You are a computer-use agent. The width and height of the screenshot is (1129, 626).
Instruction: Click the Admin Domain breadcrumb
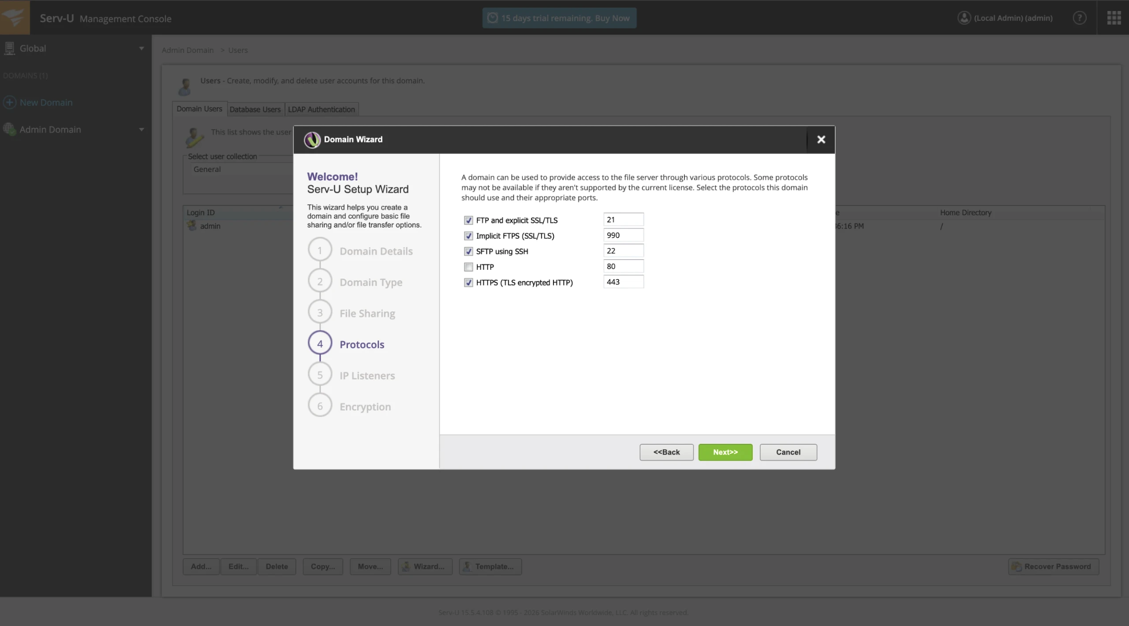click(187, 50)
